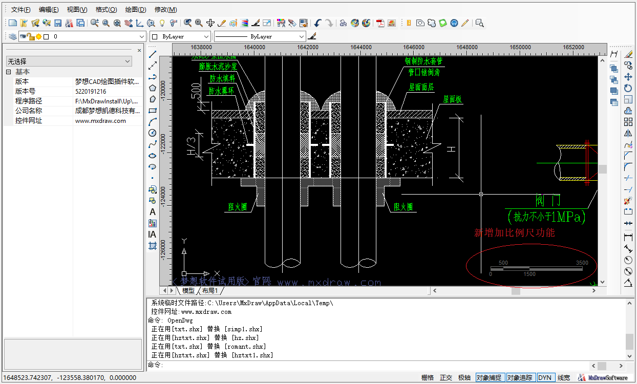This screenshot has height=384, width=637.
Task: Toggle 正交 ortho mode
Action: pyautogui.click(x=446, y=378)
